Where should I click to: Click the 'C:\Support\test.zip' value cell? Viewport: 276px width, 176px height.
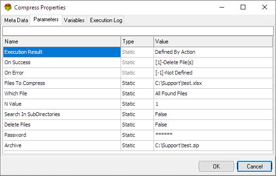(213, 145)
